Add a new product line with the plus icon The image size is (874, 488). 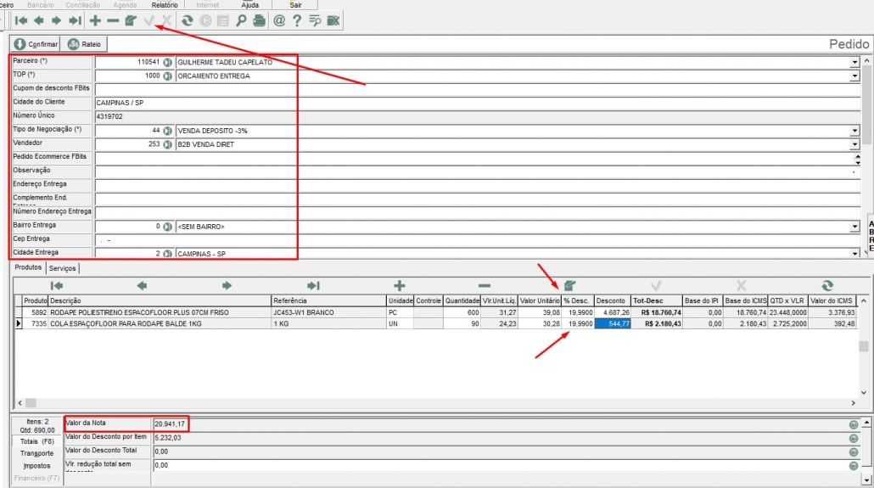(399, 286)
